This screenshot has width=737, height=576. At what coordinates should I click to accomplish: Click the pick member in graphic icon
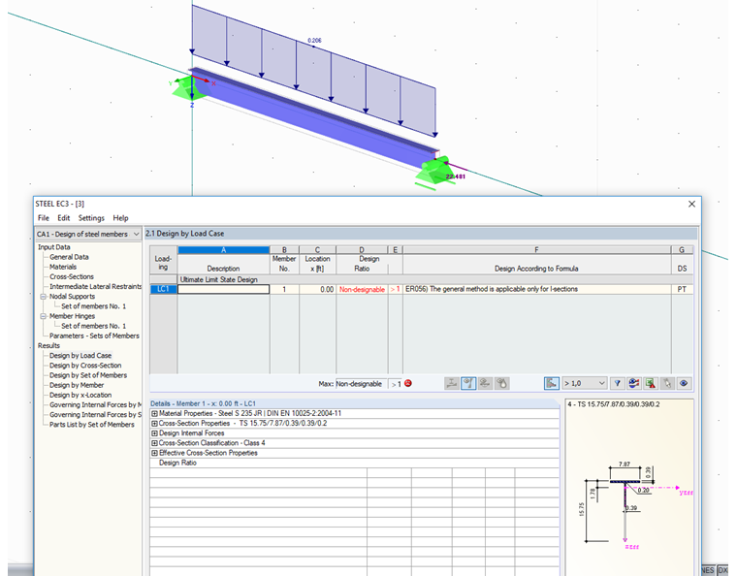click(x=667, y=383)
